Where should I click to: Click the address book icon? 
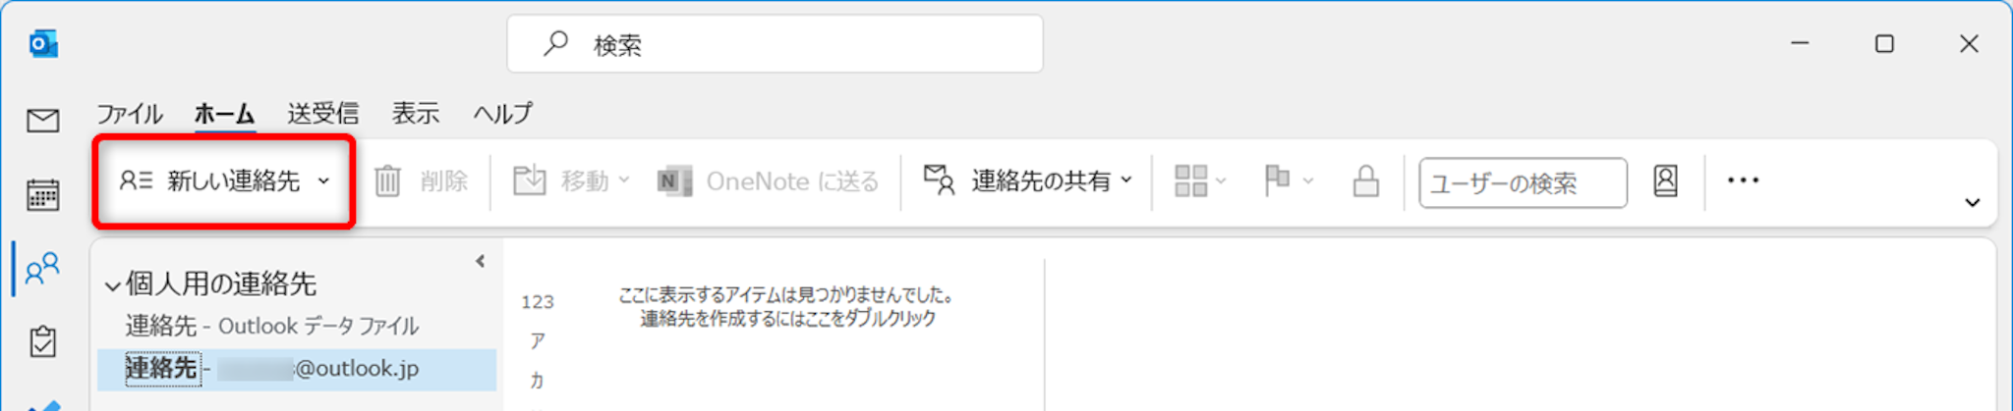click(x=1665, y=180)
